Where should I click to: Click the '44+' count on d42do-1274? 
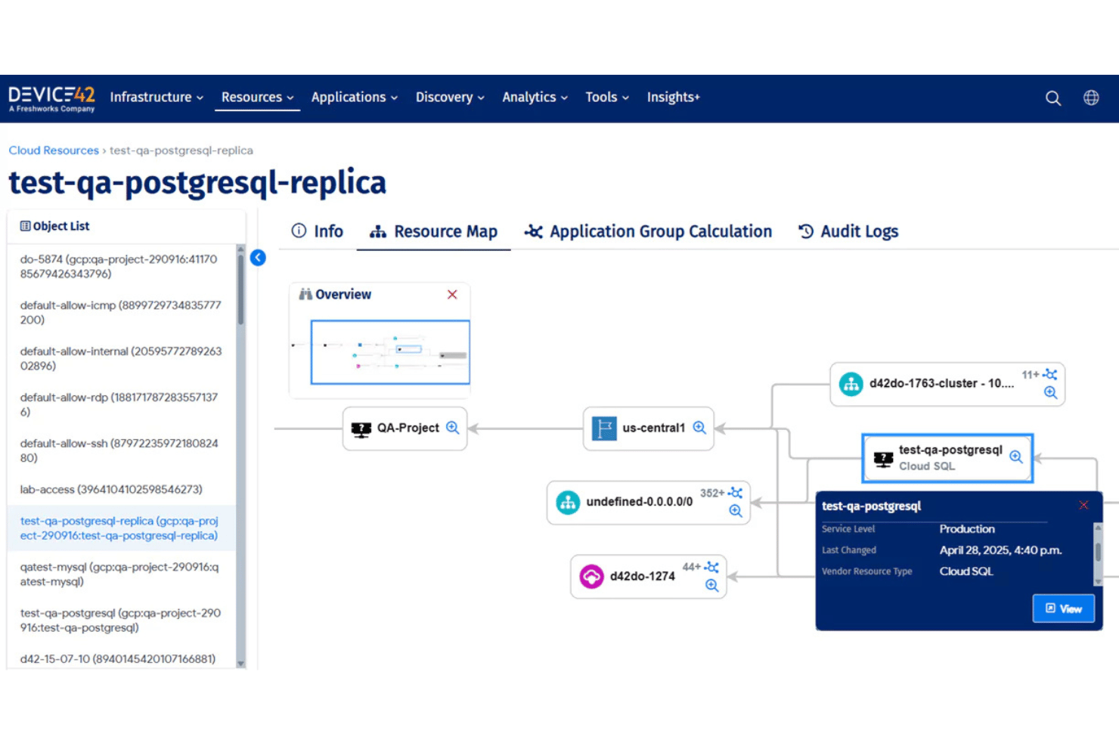point(691,567)
